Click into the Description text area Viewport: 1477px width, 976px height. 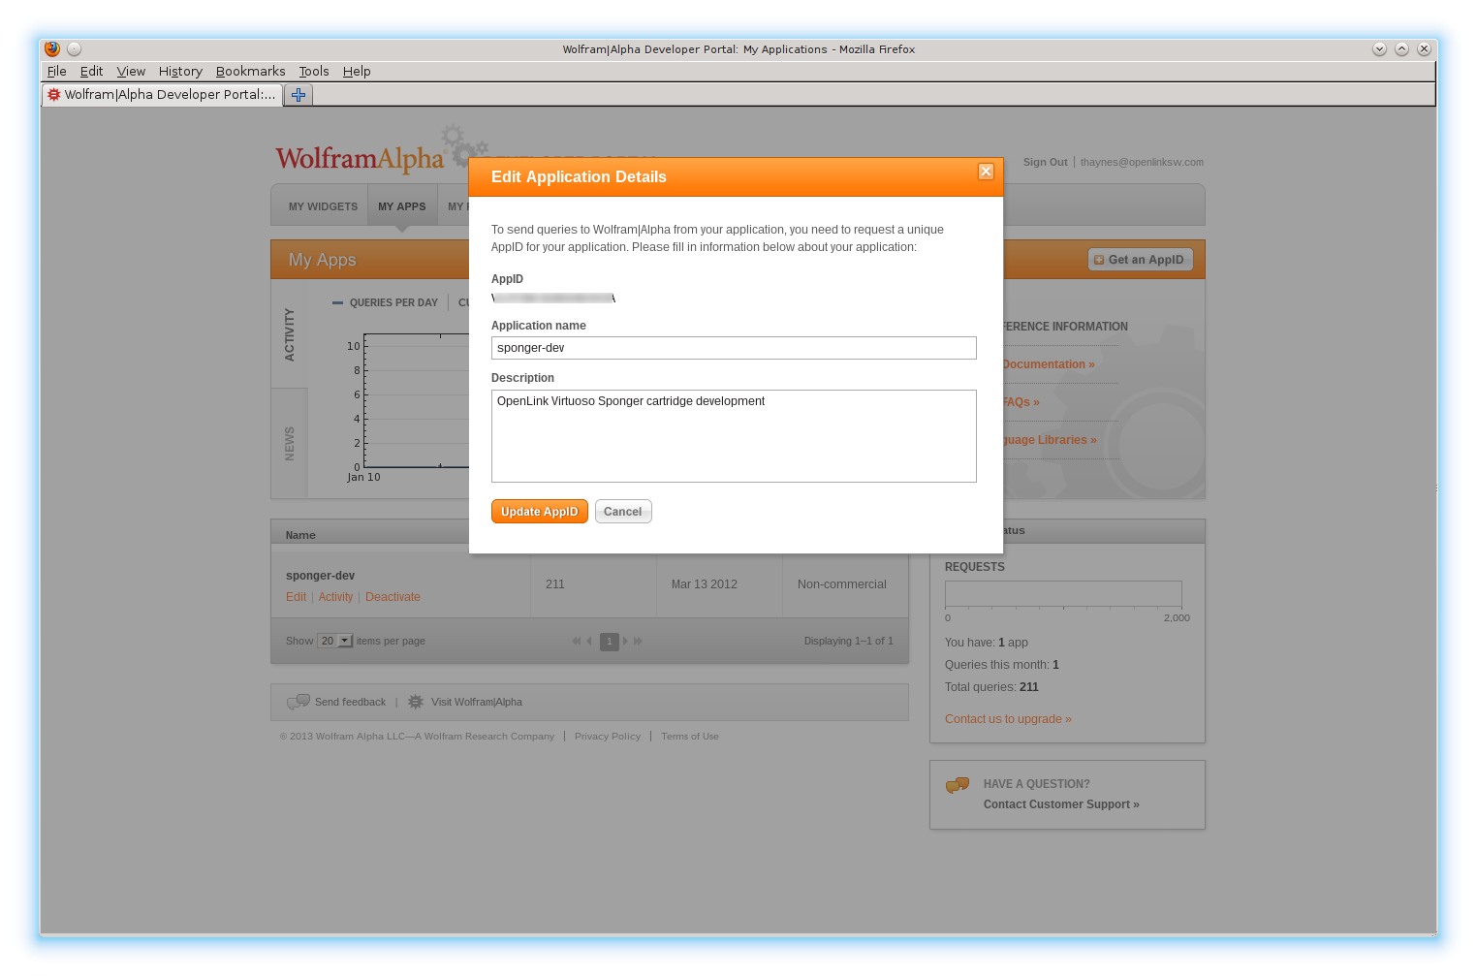(x=734, y=436)
